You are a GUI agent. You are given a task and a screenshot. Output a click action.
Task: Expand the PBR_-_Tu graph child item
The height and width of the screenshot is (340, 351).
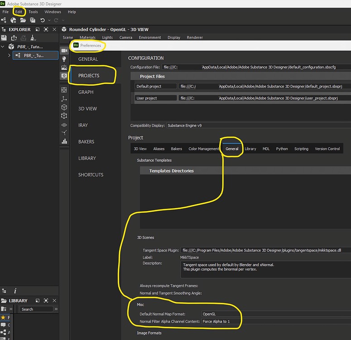click(9, 55)
